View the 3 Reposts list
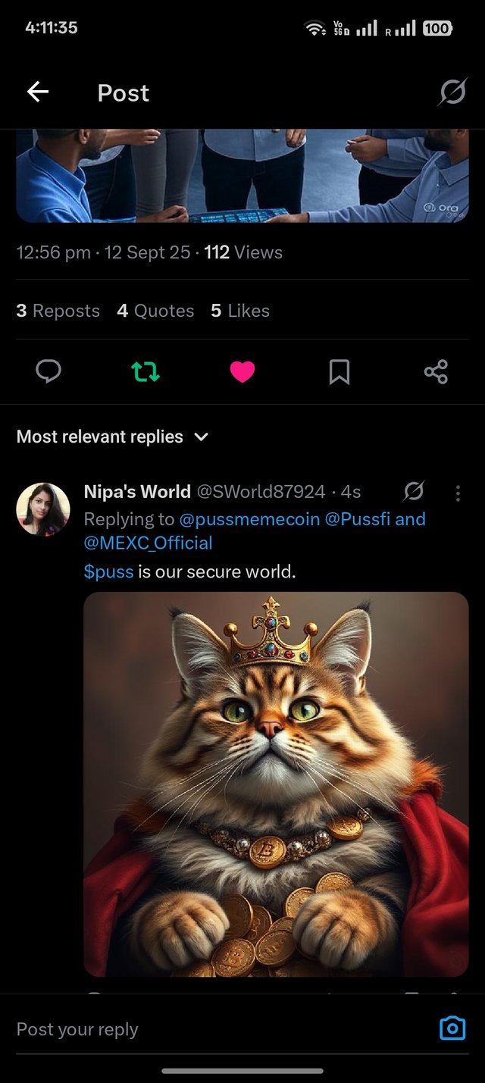Screen dimensions: 485x1083 click(58, 311)
